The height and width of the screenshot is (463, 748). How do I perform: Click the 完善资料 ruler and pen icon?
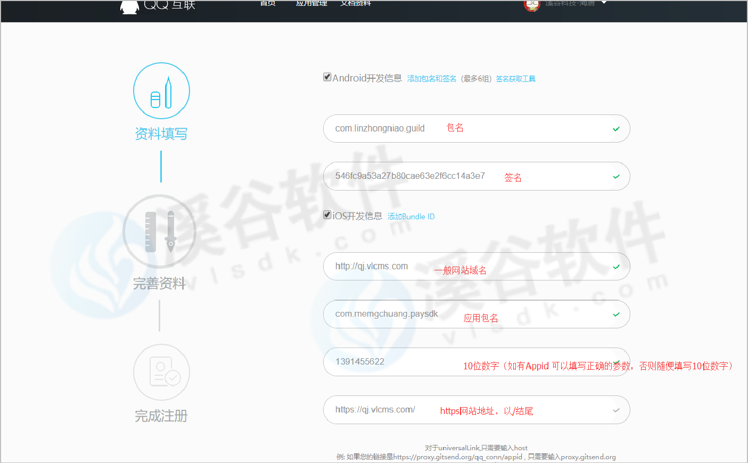tap(160, 232)
